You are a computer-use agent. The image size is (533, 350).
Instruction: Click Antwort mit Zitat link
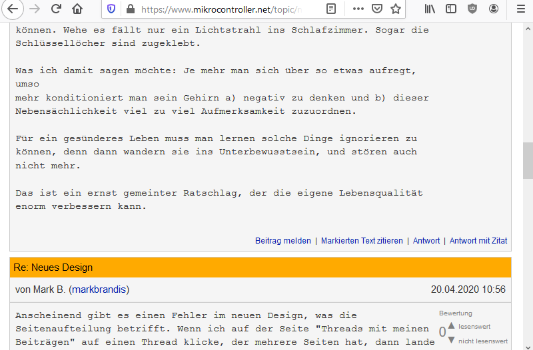(478, 241)
